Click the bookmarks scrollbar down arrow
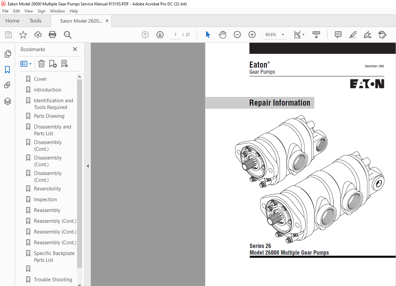The width and height of the screenshot is (396, 286). (80, 284)
